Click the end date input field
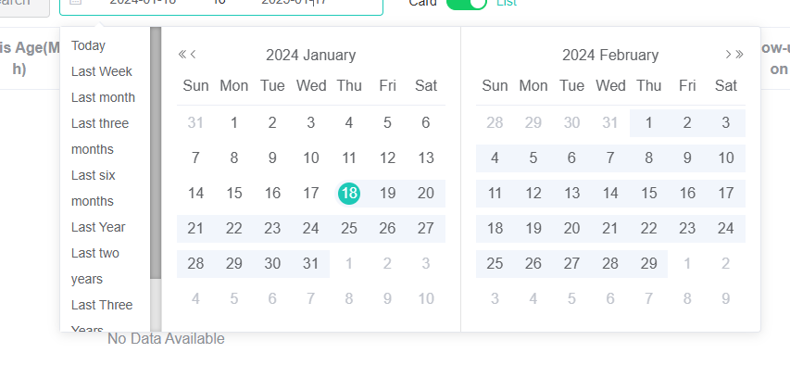The width and height of the screenshot is (790, 378). (x=294, y=2)
